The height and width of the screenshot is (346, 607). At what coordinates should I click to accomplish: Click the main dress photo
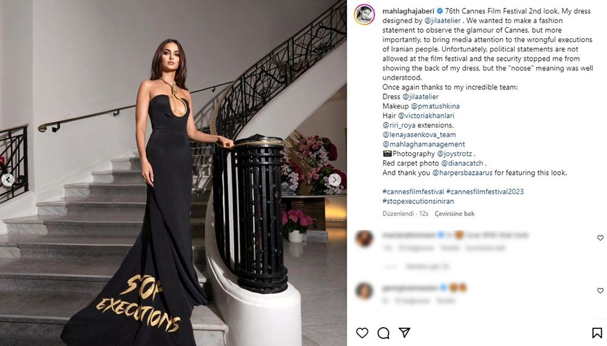coord(173,173)
